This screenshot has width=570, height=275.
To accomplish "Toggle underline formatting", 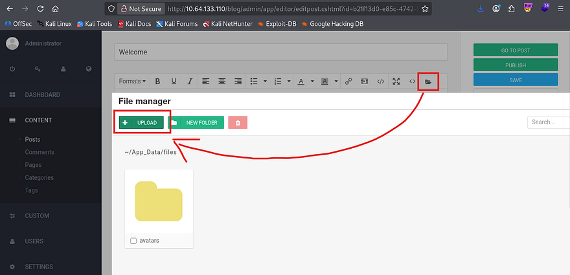I will (x=174, y=82).
